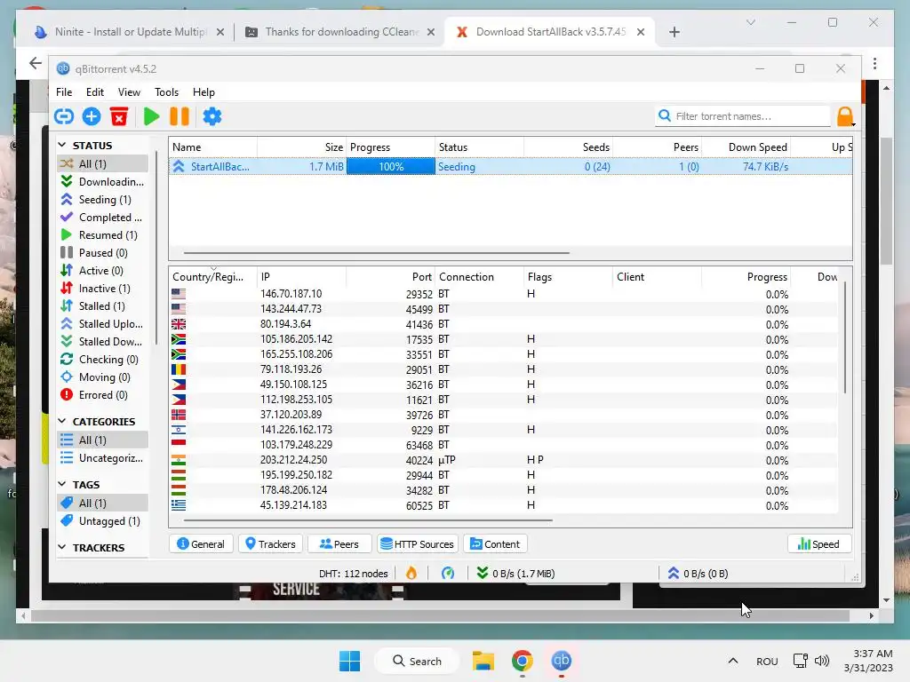The height and width of the screenshot is (682, 910).
Task: Select the Active (0) status filter
Action: tap(103, 271)
